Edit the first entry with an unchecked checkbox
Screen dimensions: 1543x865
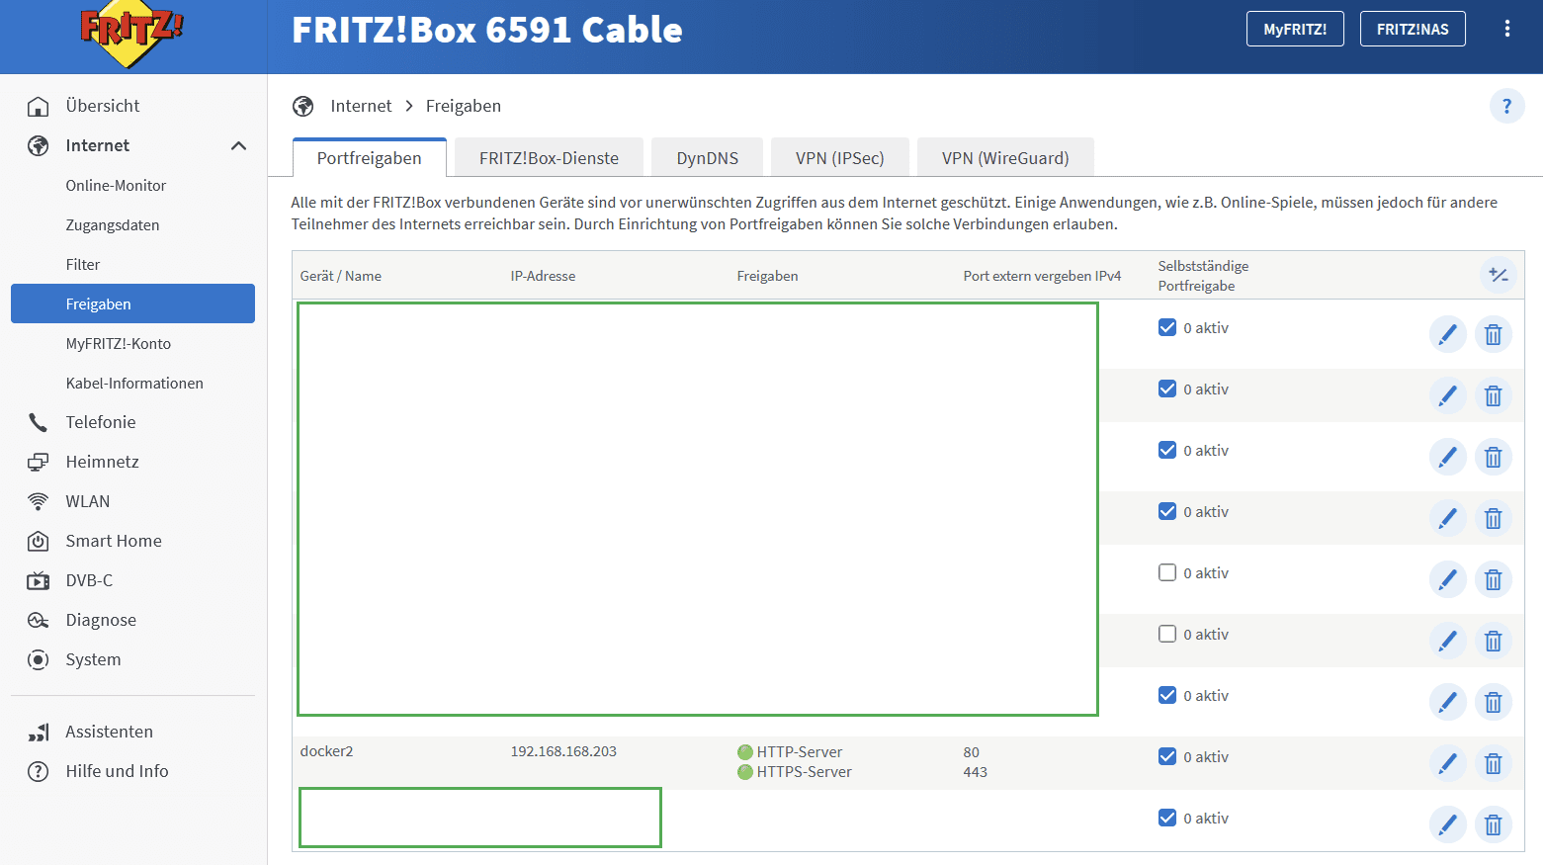pos(1447,579)
